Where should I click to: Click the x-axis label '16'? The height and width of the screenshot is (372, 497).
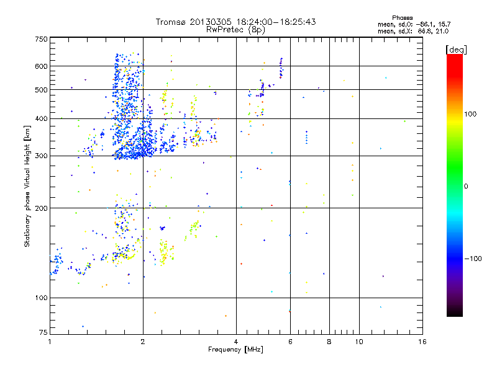pos(422,342)
